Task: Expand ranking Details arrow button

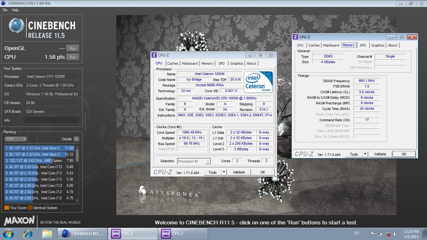Action: click(77, 139)
